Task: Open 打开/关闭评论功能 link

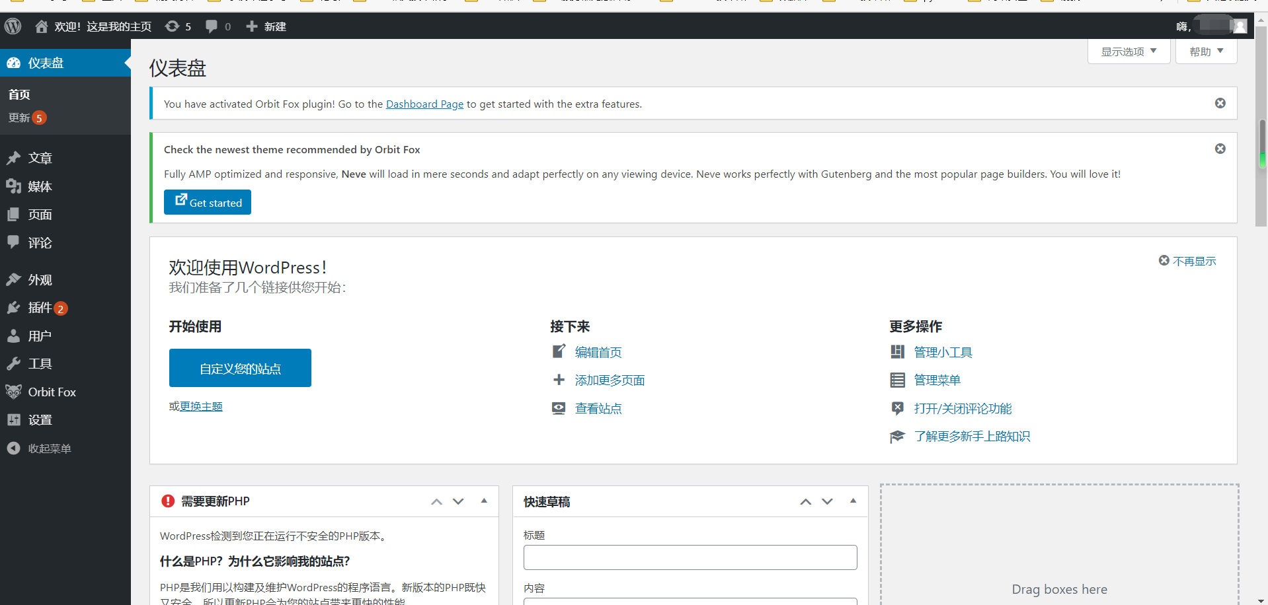Action: click(963, 408)
